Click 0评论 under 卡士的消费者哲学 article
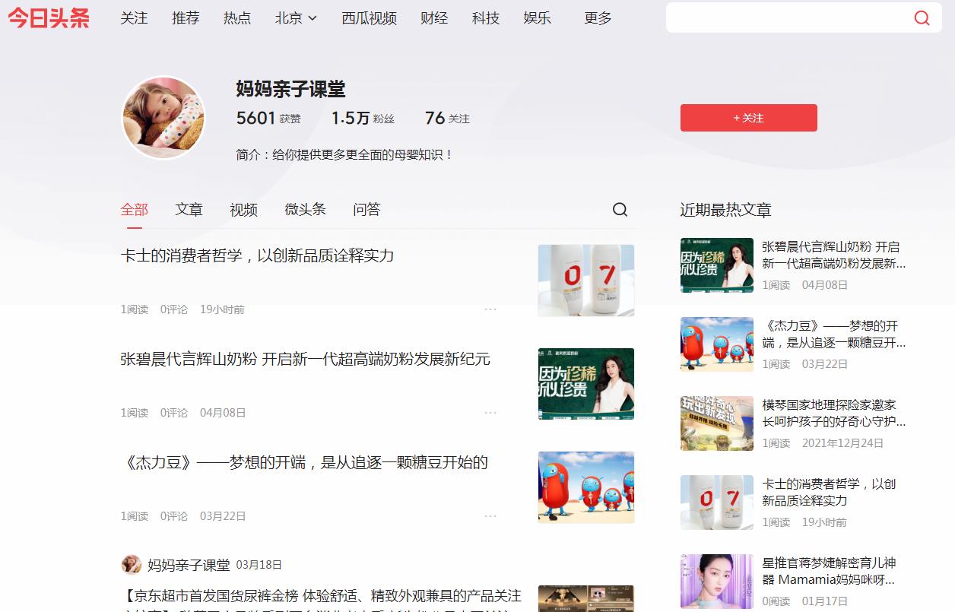 (173, 309)
